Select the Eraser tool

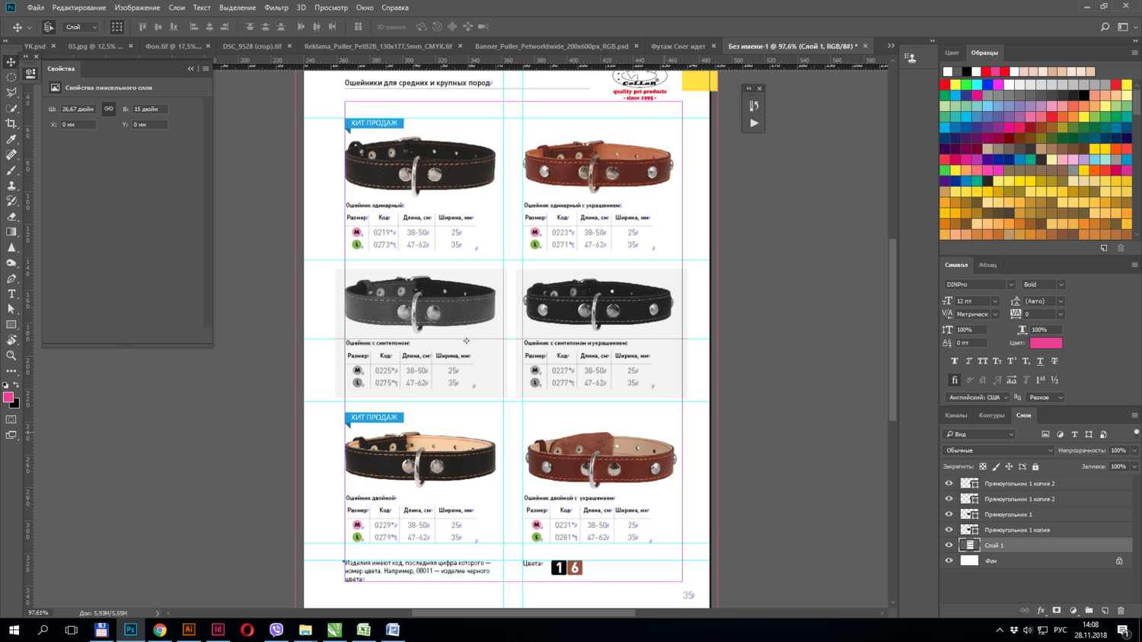pyautogui.click(x=11, y=217)
